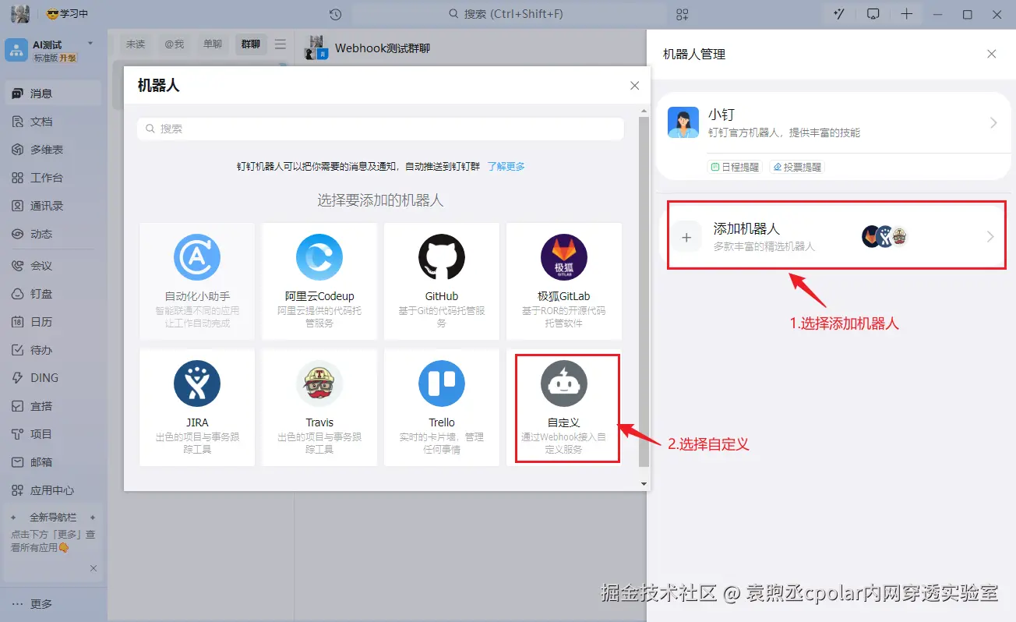This screenshot has height=622, width=1016.
Task: Open 邮箱 mailbox
Action: coord(51,462)
